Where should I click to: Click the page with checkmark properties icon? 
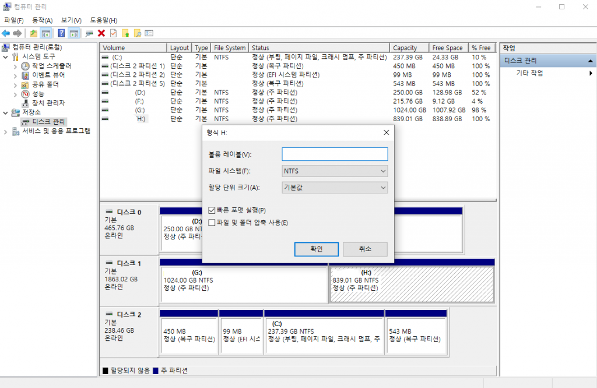[114, 33]
